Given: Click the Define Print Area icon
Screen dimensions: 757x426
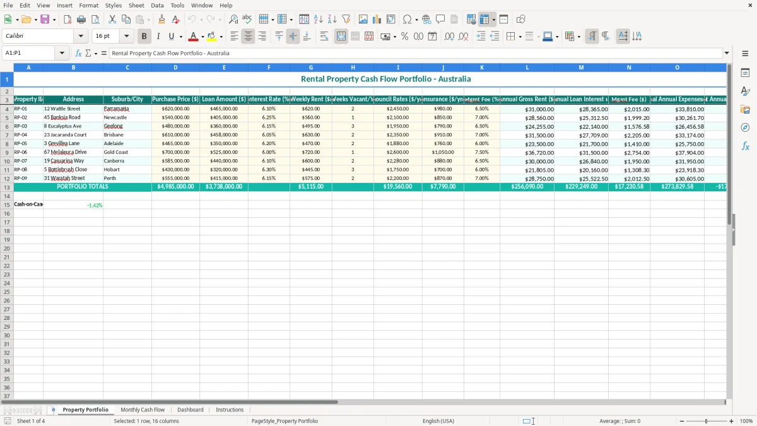Looking at the screenshot, I should pos(471,20).
